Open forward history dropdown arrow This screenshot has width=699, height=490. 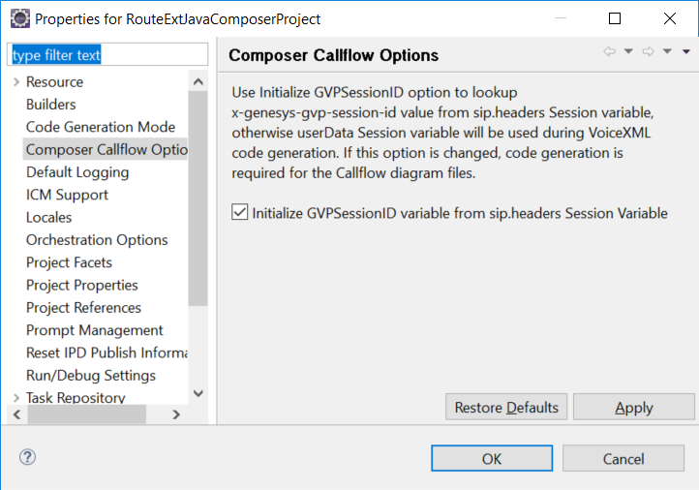tap(667, 52)
